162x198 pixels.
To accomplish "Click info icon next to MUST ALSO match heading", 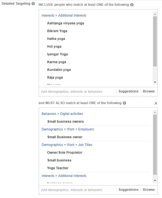I will (124, 103).
